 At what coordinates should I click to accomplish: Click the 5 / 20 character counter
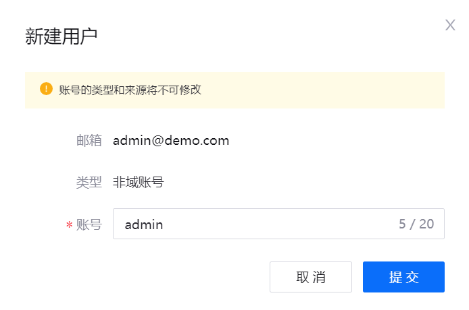coord(416,224)
